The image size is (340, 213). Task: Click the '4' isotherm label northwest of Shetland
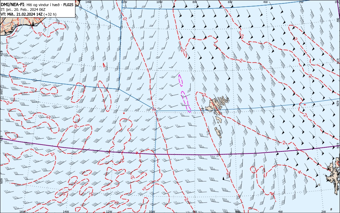pos(300,172)
